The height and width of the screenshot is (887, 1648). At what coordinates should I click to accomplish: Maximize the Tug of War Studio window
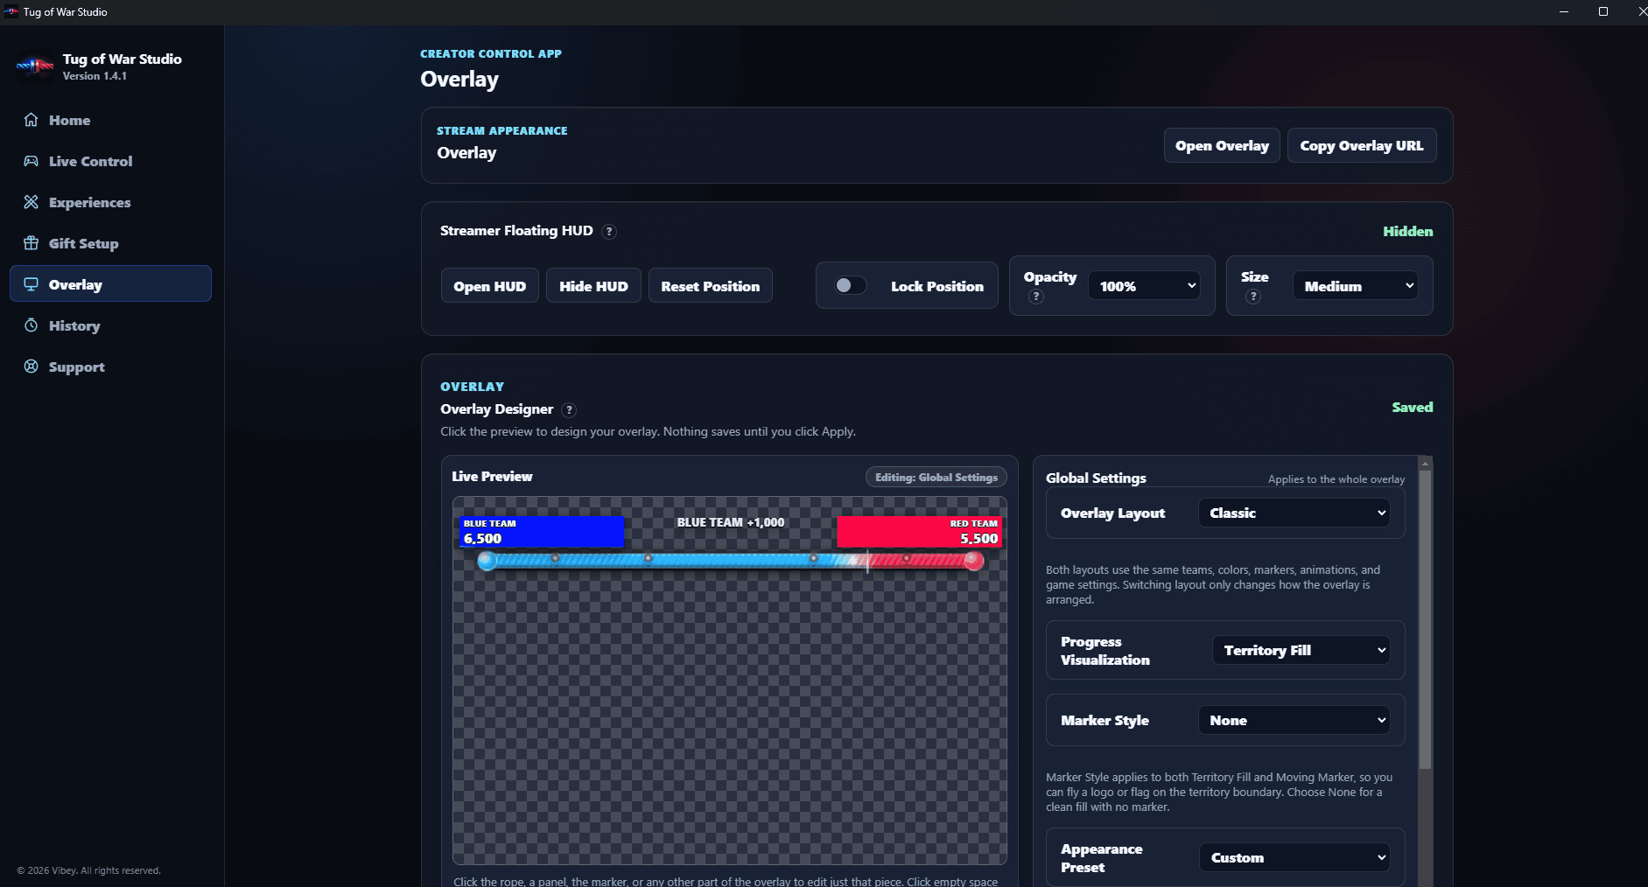click(1603, 11)
